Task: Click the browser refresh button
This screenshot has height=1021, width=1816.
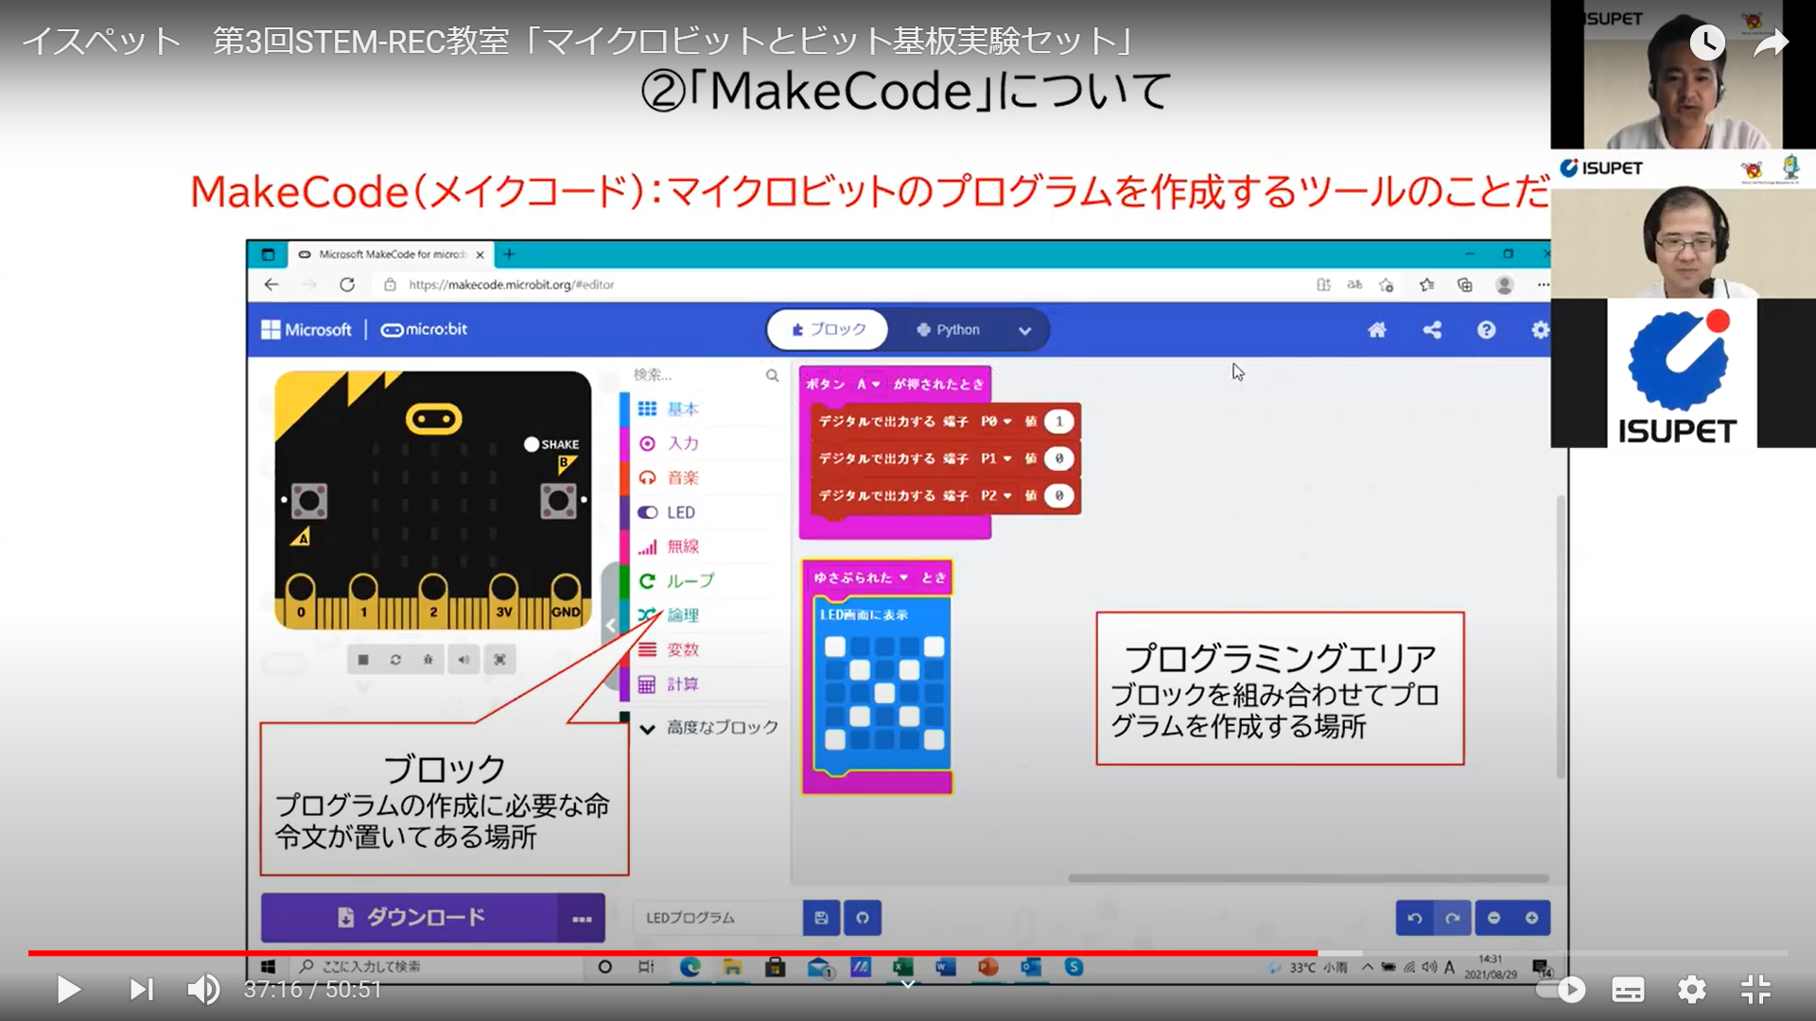Action: (347, 285)
